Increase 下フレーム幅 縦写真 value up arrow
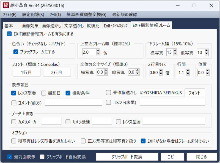 (207, 51)
